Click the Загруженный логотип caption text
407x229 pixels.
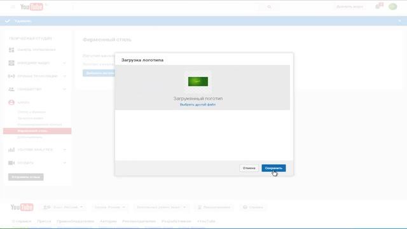[x=198, y=99]
